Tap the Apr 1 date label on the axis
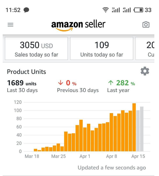The height and width of the screenshot is (176, 159). (x=85, y=156)
